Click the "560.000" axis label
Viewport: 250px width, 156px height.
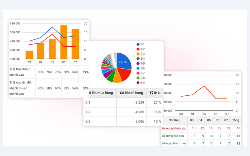(15, 32)
